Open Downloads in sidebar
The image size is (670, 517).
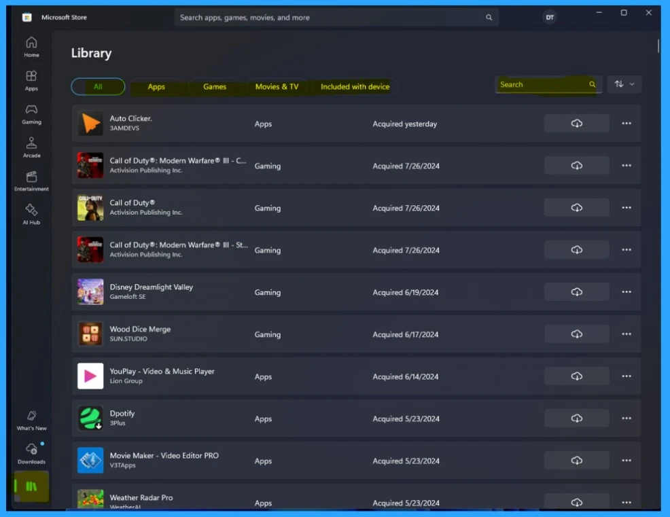pos(31,454)
